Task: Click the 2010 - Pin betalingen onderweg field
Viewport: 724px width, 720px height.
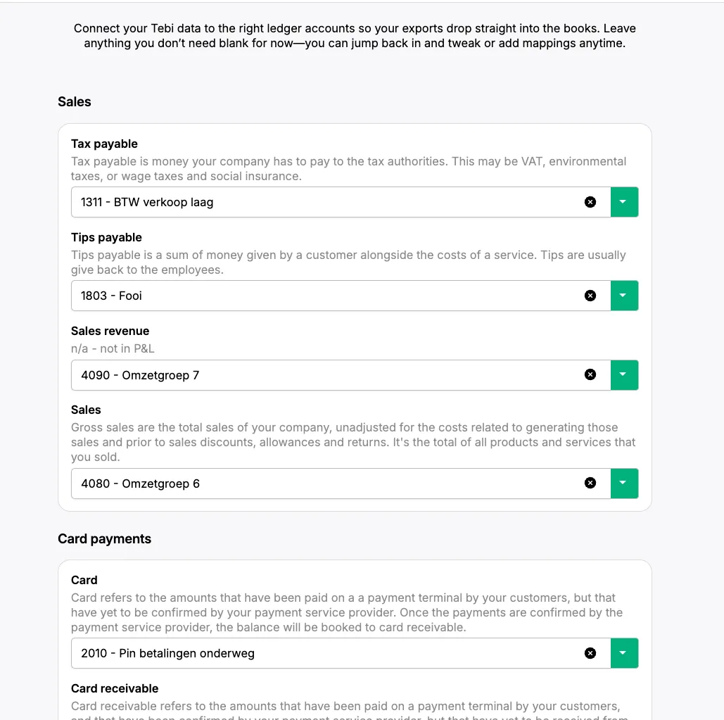Action: (324, 653)
